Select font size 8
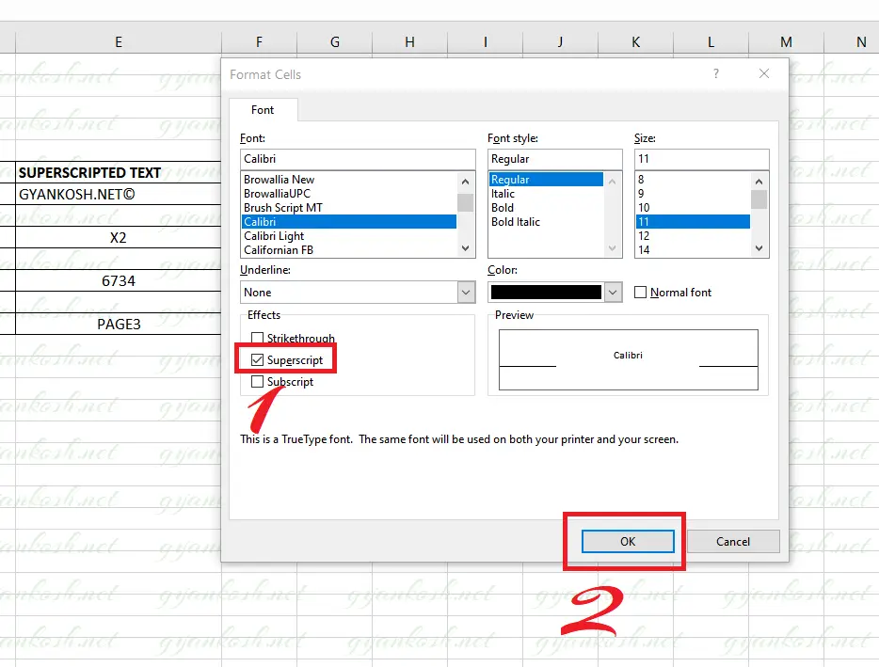 (693, 180)
